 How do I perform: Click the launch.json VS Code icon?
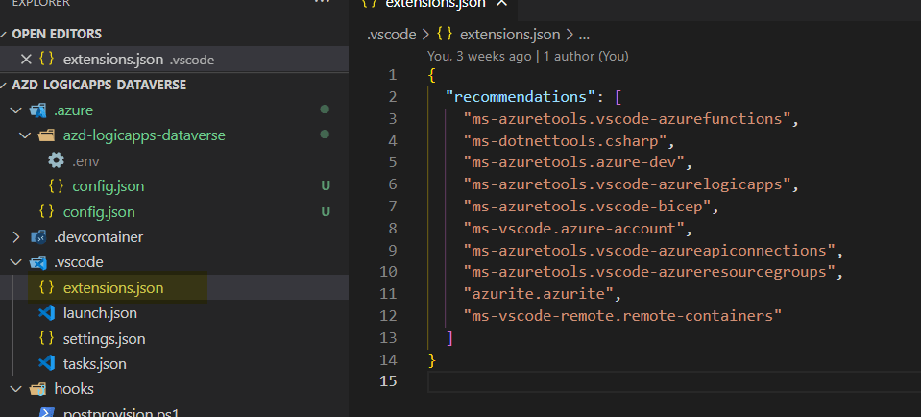[46, 313]
